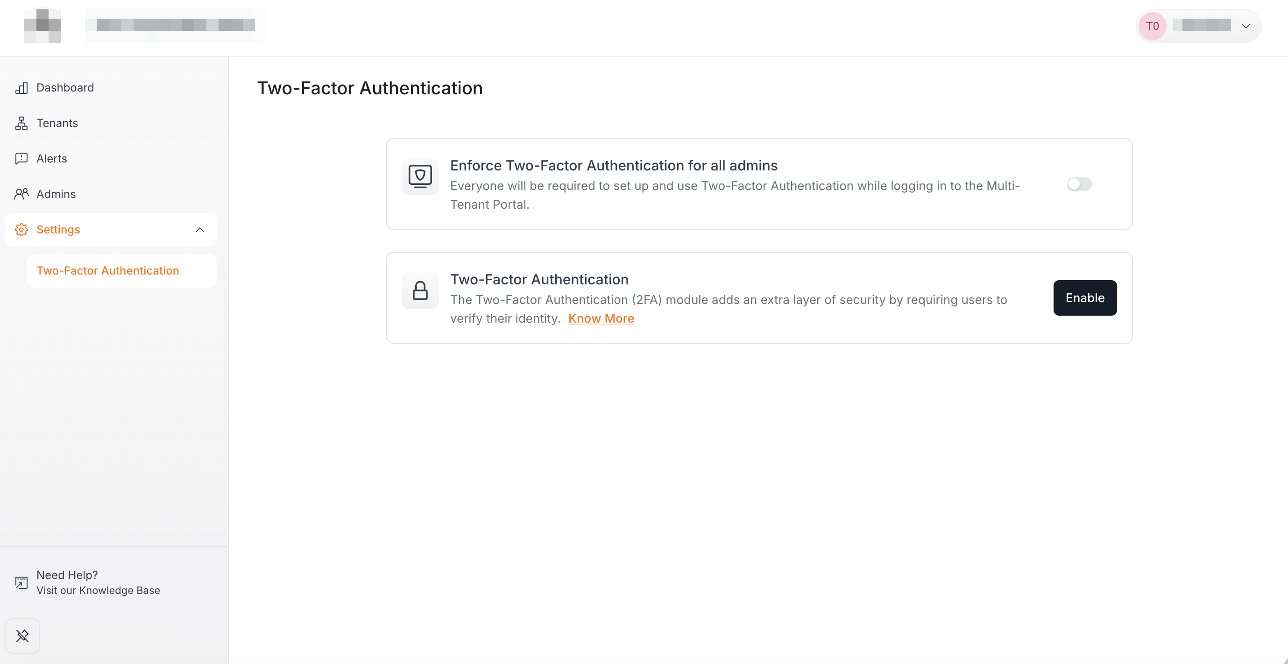
Task: Click the Knowledge Base help icon
Action: pyautogui.click(x=21, y=582)
